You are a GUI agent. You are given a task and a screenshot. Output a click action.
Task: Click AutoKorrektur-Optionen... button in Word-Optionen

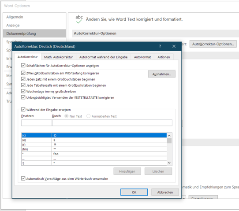pos(213,44)
